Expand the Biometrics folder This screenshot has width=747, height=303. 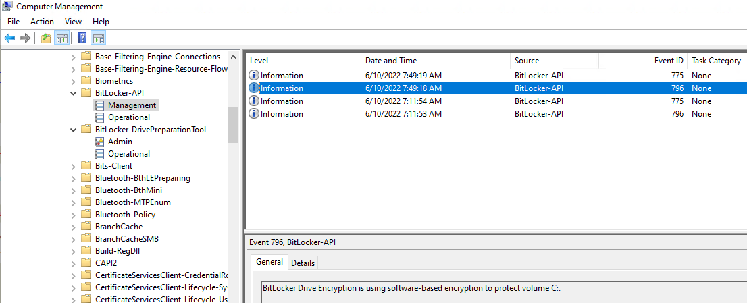pos(73,81)
